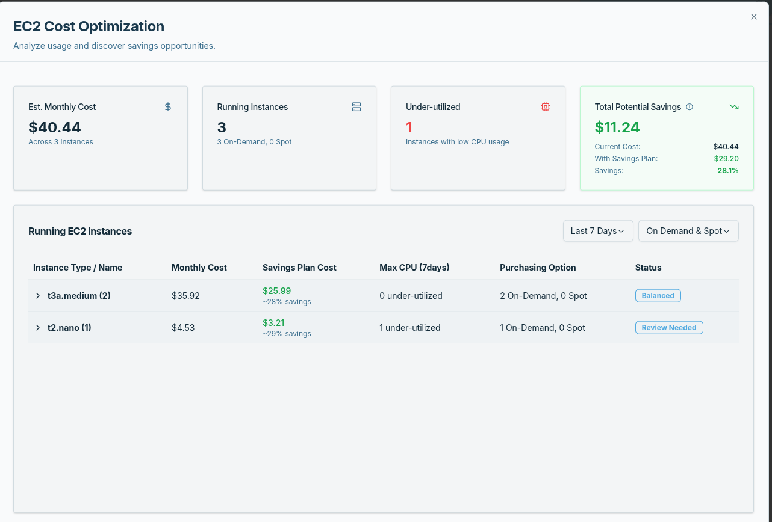
Task: Click the Monthly Cost column header
Action: coord(199,268)
